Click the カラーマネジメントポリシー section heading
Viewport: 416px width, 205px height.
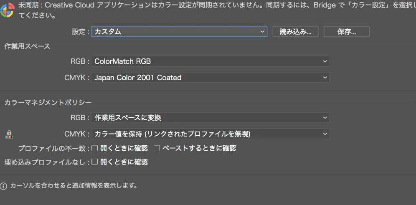[x=48, y=102]
